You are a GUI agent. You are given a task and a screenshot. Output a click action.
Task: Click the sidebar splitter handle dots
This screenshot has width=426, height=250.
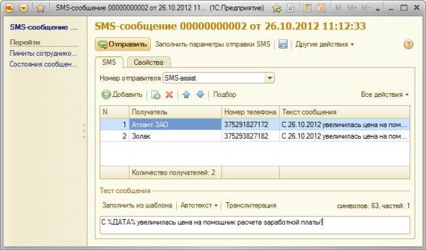[85, 132]
